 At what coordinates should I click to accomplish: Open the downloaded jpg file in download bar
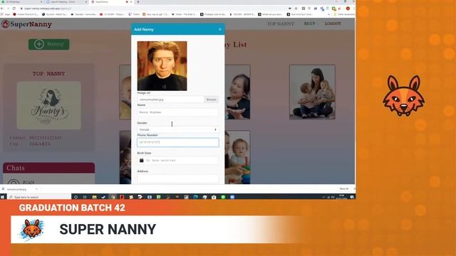click(16, 189)
